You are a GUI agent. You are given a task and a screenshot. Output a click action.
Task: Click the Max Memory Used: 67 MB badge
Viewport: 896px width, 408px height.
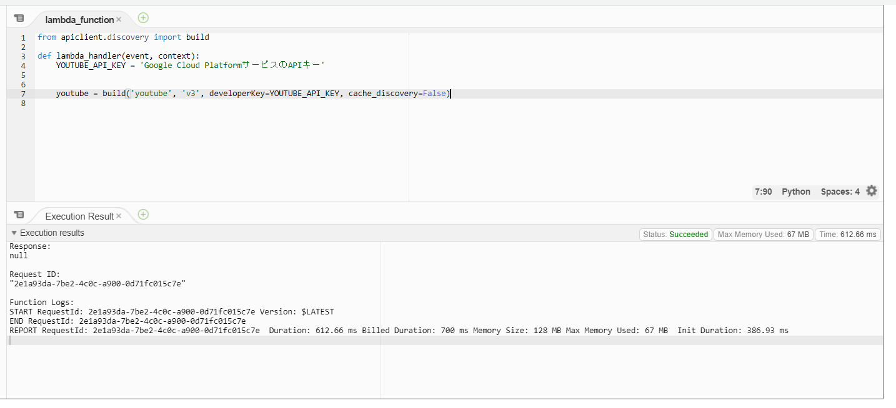point(763,235)
